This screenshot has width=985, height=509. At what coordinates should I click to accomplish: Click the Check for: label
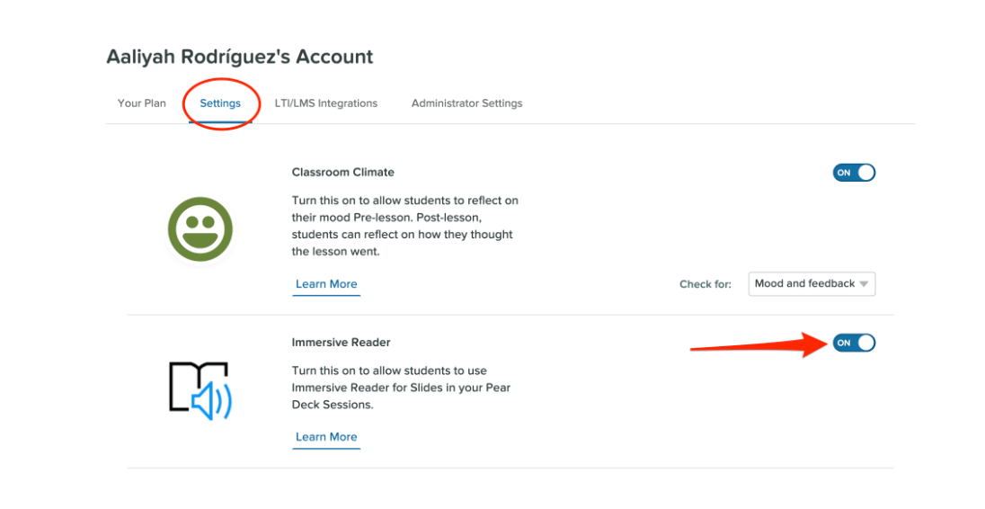coord(705,284)
